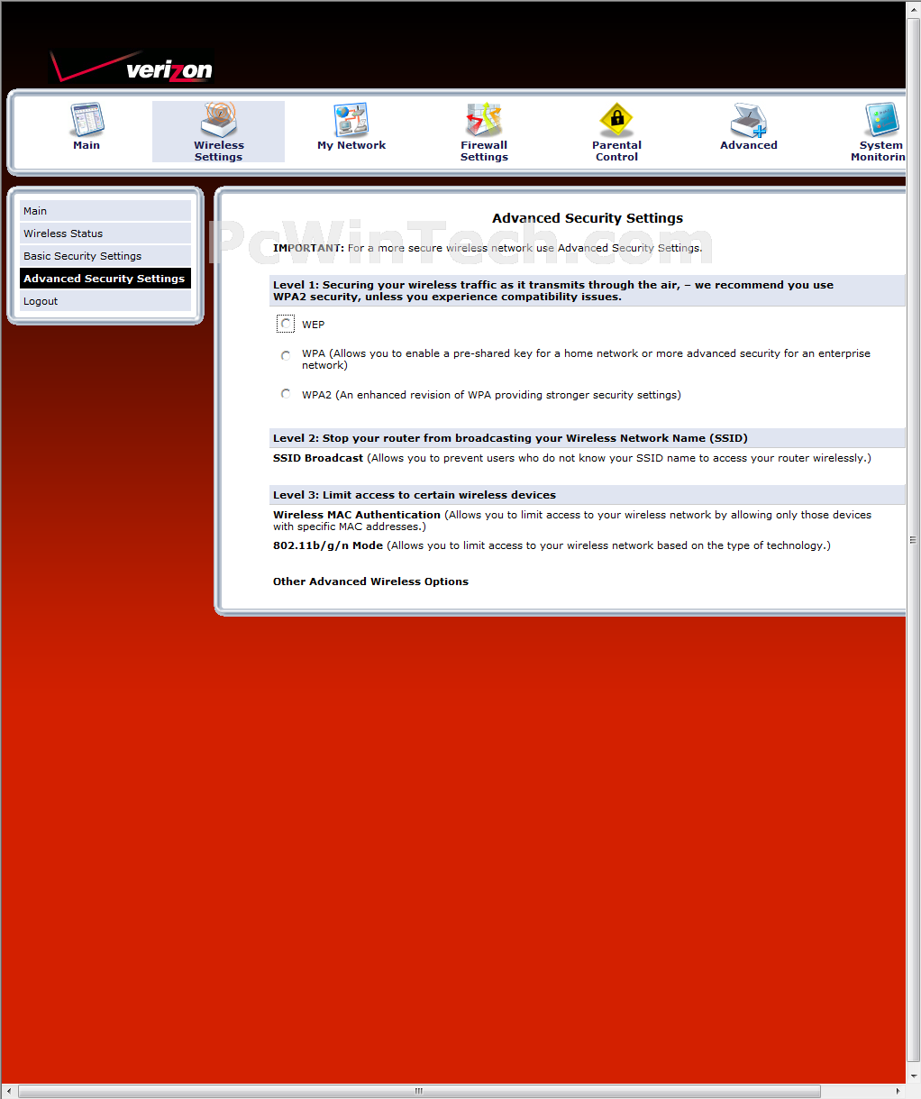This screenshot has width=921, height=1099.
Task: Click the Advanced settings icon
Action: pos(749,120)
